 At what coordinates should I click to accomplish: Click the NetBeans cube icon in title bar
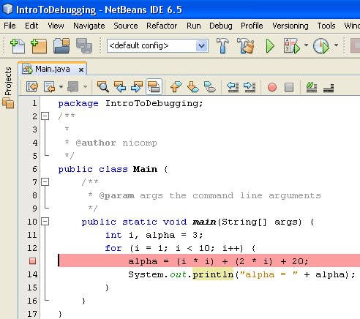click(x=7, y=9)
